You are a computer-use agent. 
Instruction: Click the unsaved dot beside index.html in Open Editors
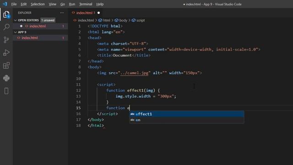pyautogui.click(x=21, y=26)
